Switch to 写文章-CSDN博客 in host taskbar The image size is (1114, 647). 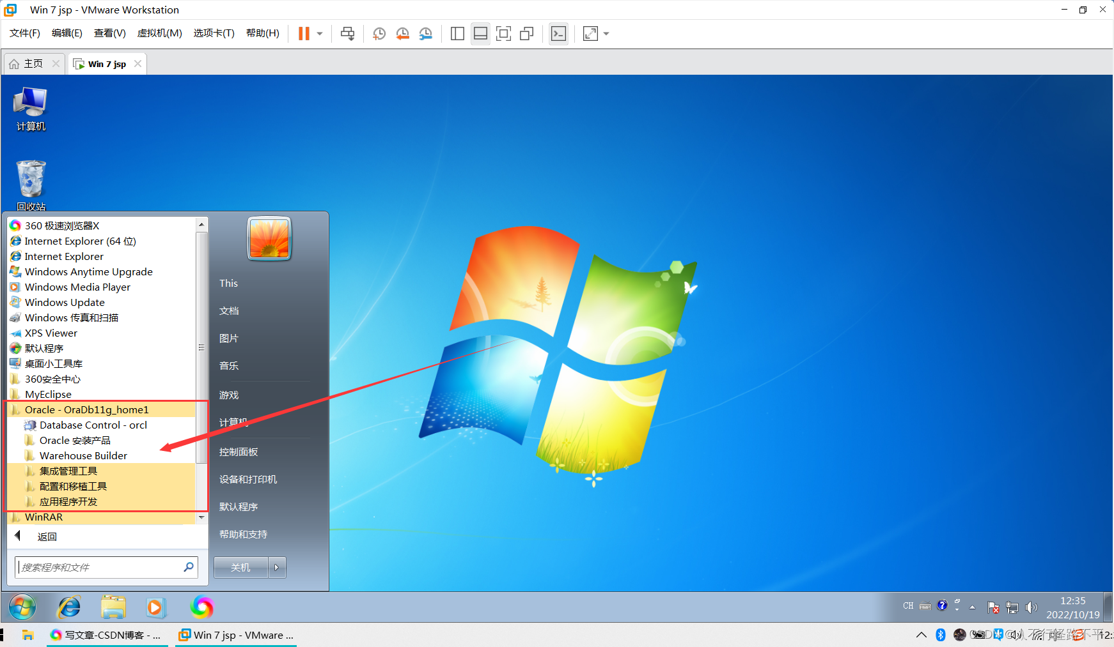pos(107,635)
